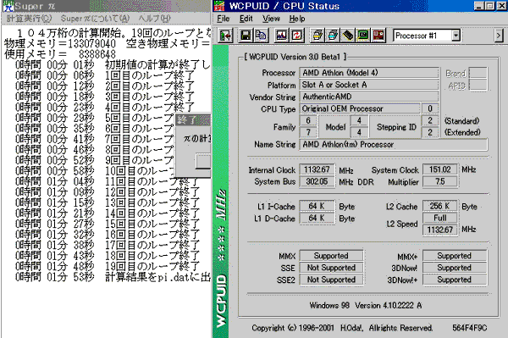508x338 pixels.
Task: Click 'Windows 98 Version 4.10.2222 A' text
Action: click(366, 305)
